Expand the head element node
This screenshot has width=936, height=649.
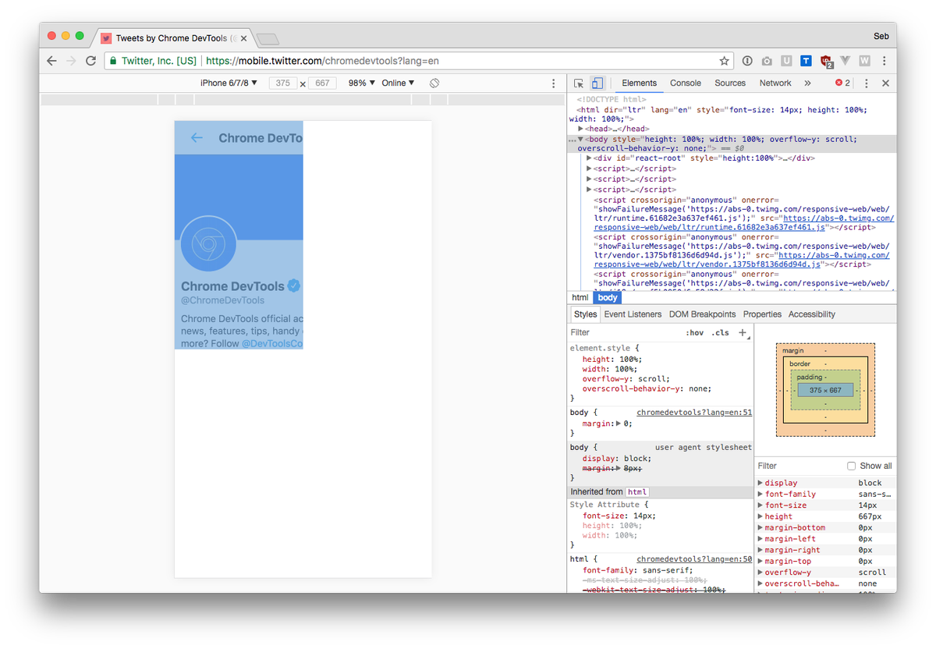point(581,129)
